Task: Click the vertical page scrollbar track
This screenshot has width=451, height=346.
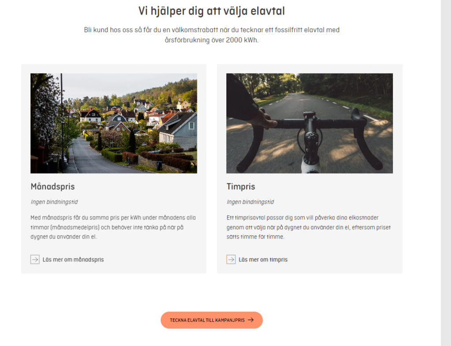Action: click(446, 173)
